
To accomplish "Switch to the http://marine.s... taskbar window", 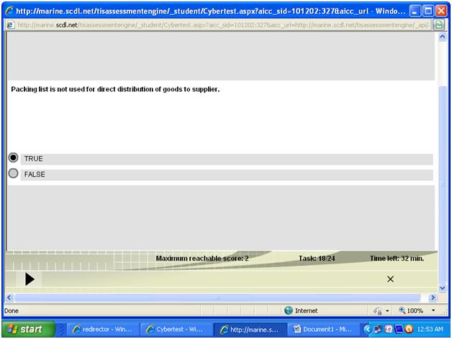I will pos(250,329).
